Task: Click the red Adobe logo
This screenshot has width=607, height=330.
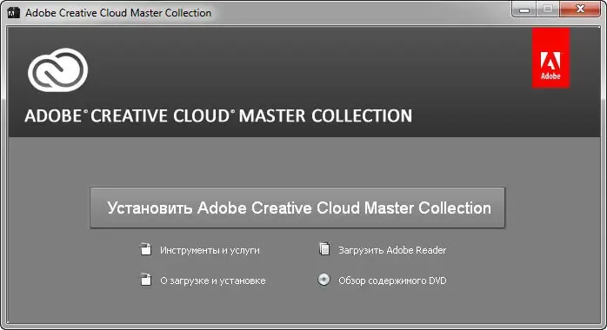Action: tap(550, 58)
